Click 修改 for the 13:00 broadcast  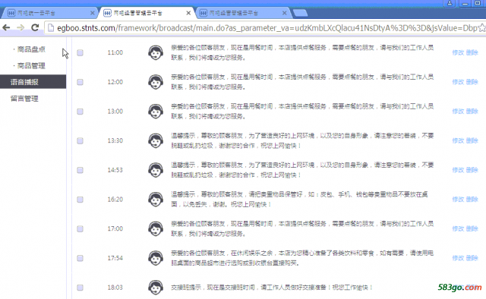[x=458, y=112]
